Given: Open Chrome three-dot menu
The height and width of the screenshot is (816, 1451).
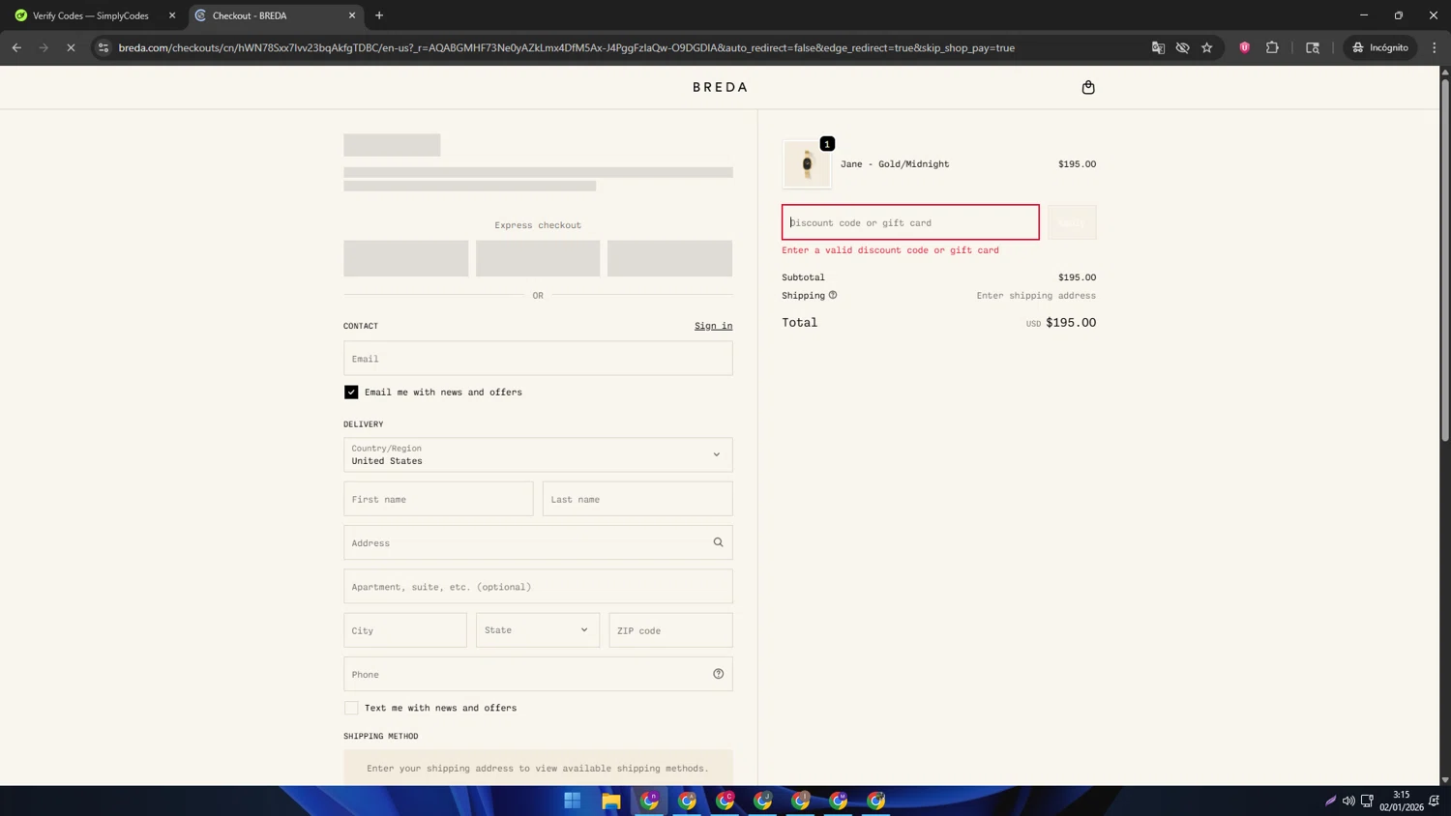Looking at the screenshot, I should coord(1435,47).
